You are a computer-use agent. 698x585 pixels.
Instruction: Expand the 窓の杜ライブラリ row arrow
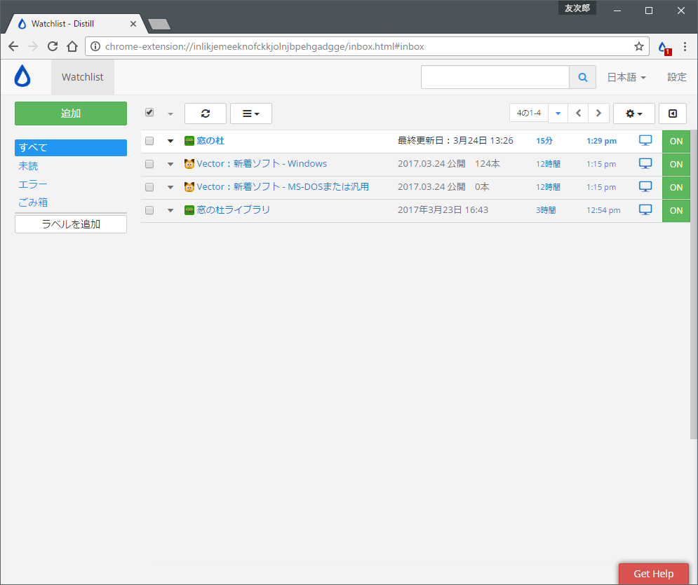point(170,210)
